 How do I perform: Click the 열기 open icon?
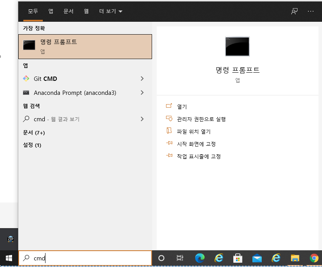169,106
